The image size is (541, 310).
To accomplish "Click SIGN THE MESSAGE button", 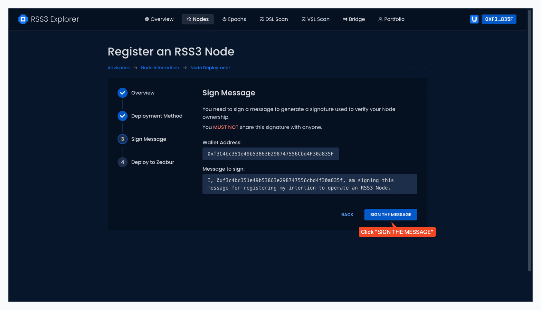I will [x=391, y=215].
